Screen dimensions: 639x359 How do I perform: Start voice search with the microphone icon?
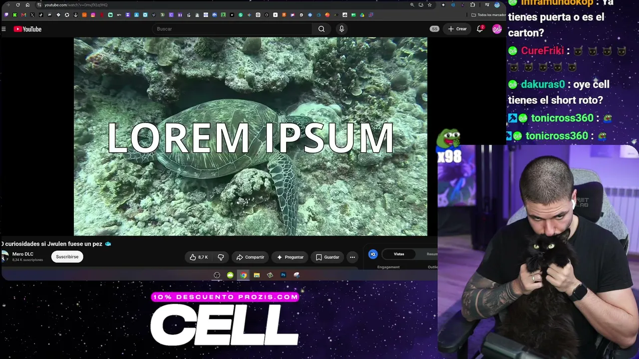pos(341,29)
